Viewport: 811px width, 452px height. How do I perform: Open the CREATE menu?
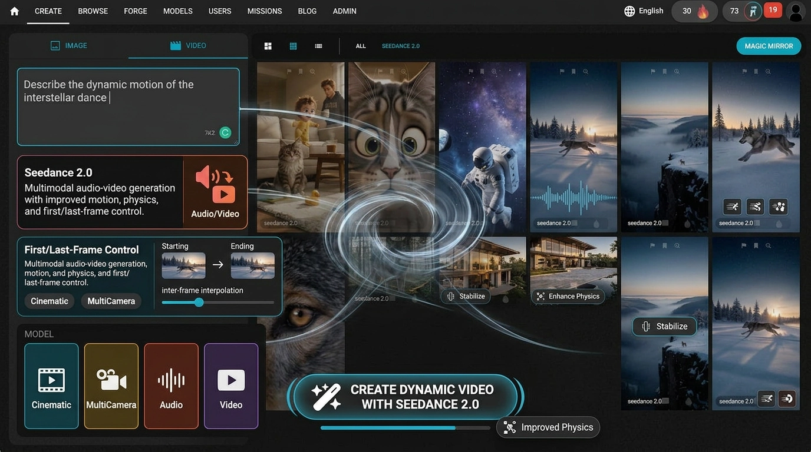[48, 11]
